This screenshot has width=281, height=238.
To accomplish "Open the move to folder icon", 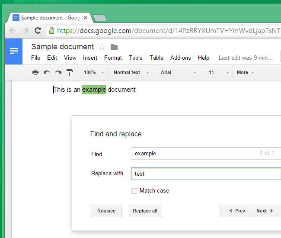I will click(x=114, y=47).
